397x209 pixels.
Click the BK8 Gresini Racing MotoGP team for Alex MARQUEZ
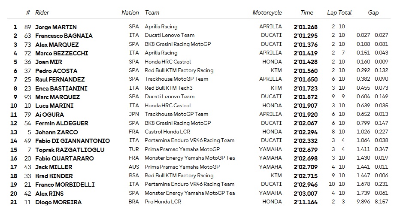[178, 44]
